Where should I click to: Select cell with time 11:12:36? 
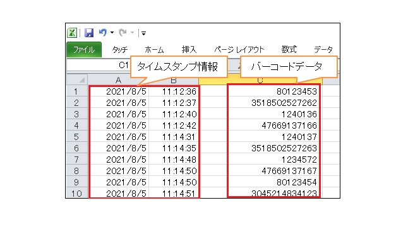(174, 91)
